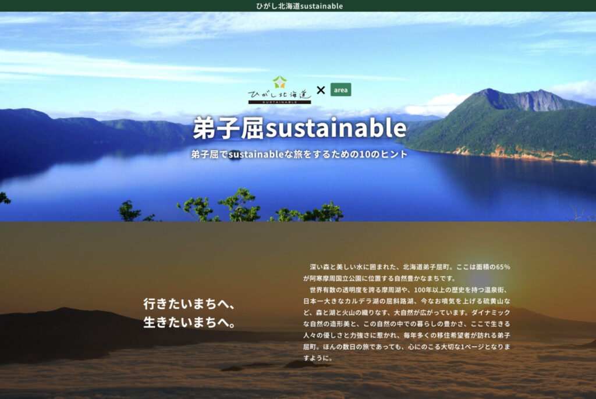Click the 弟子屈sustainable main heading
This screenshot has width=596, height=399.
click(300, 128)
